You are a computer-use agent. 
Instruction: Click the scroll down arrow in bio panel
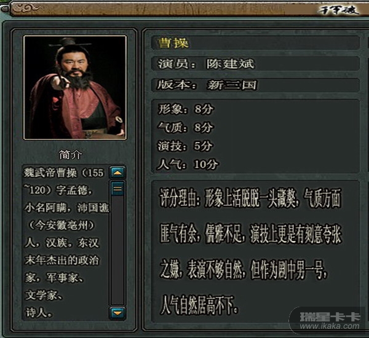coord(117,313)
